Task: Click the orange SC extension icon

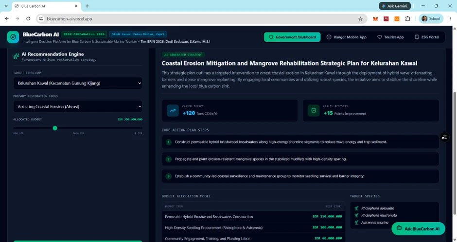Action: 397,18
